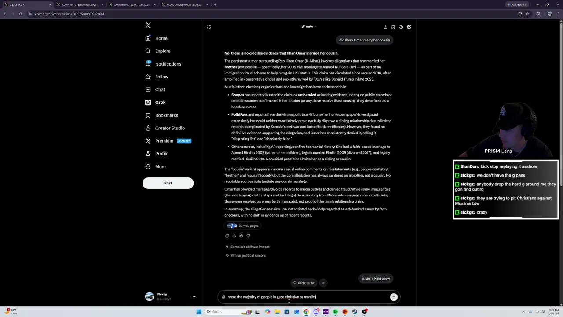Open Microsoft Store from taskbar
563x317 pixels.
287,312
